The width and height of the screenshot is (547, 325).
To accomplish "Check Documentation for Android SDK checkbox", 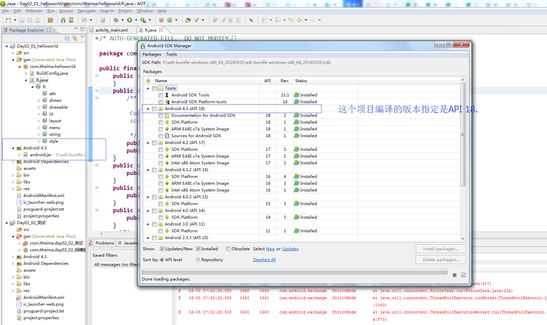I will pos(161,115).
